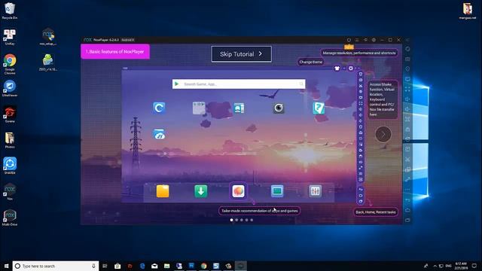The height and width of the screenshot is (271, 482).
Task: Select the Photos folder on desktop
Action: [10, 140]
